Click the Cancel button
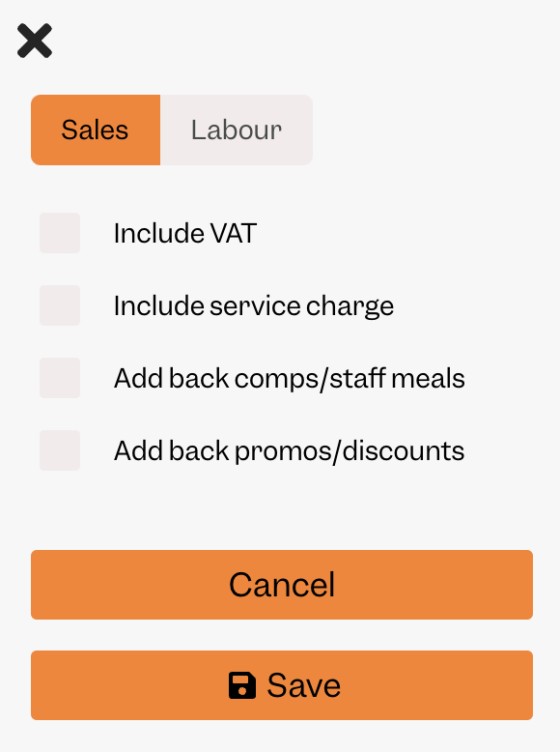 coord(282,585)
